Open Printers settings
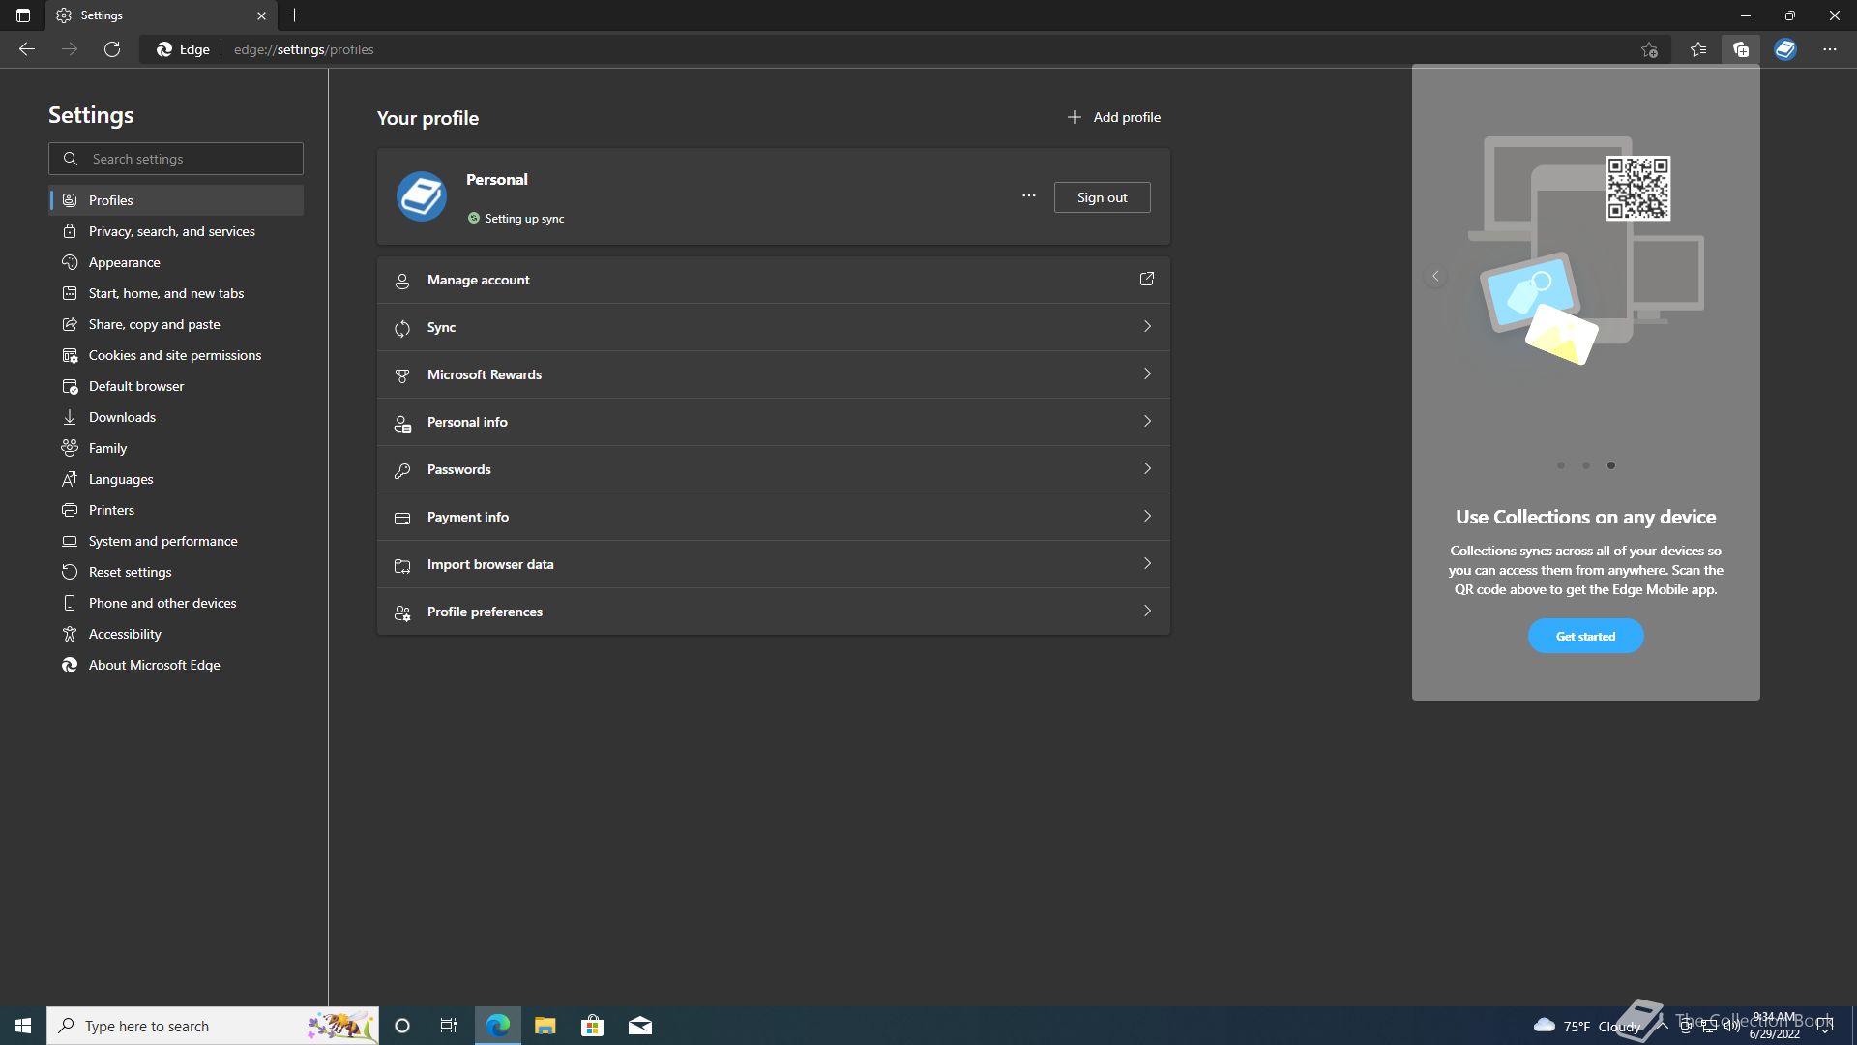Image resolution: width=1857 pixels, height=1045 pixels. click(176, 510)
